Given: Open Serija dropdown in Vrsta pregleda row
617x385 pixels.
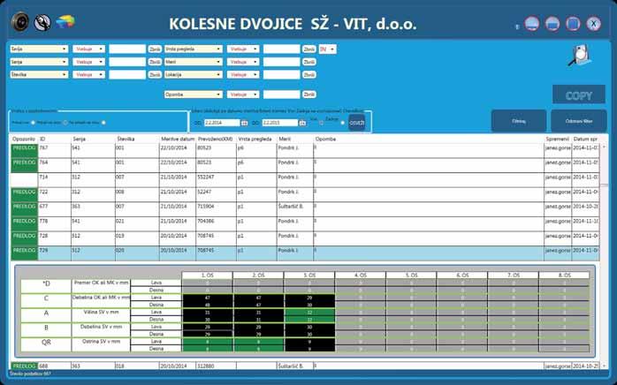Looking at the screenshot, I should pos(39,49).
